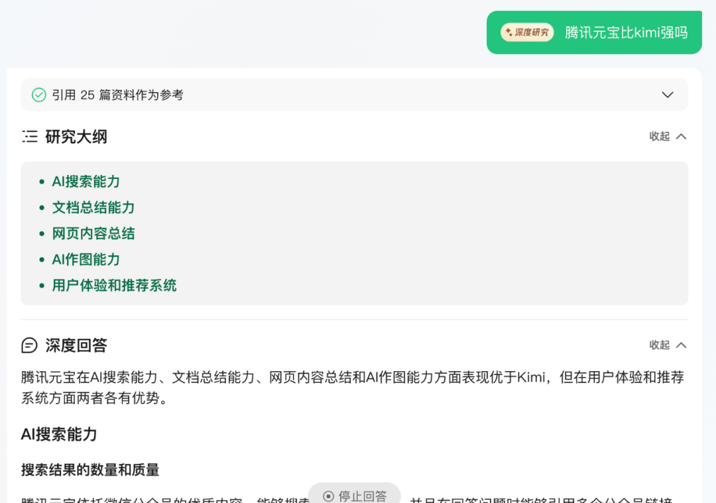Screen dimensions: 716x503
Task: Open the 网页内容总结 outline item
Action: coord(93,234)
